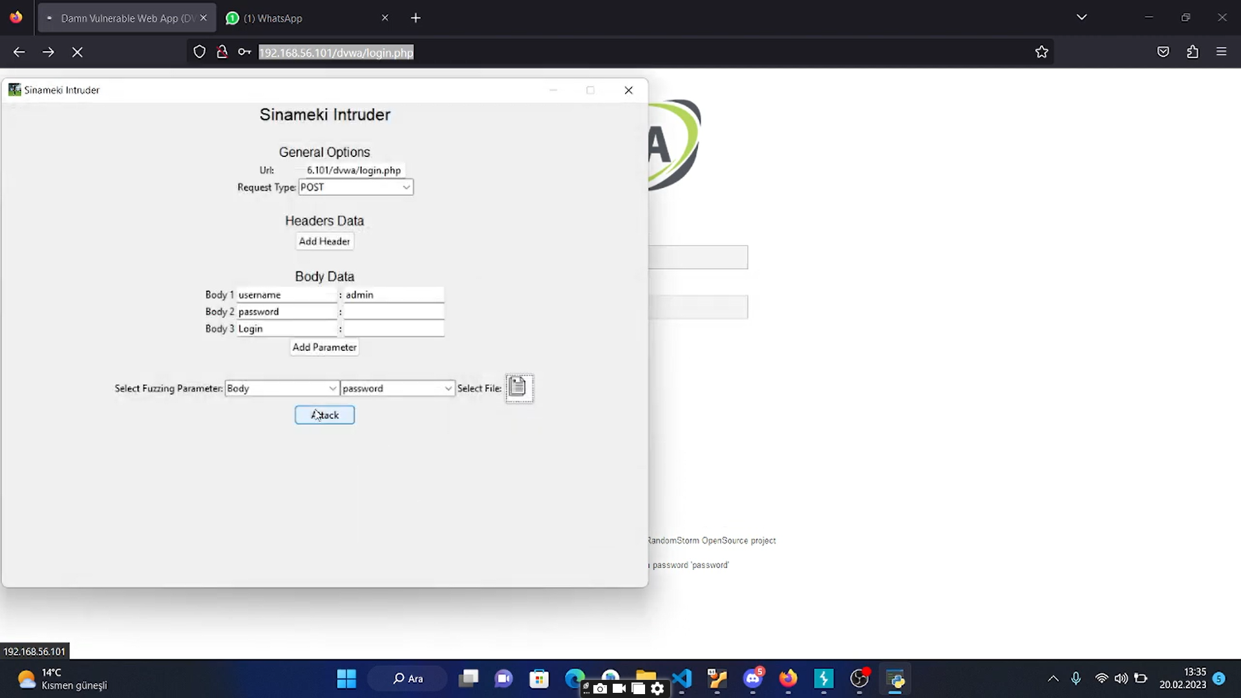Open the capture settings gear icon
This screenshot has height=698, width=1241.
657,688
